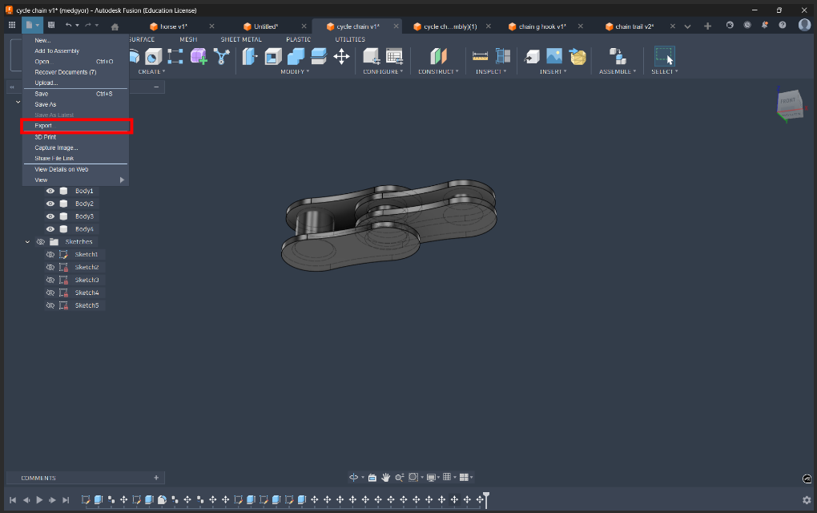Activate the Pan hand tool
This screenshot has width=817, height=513.
[x=385, y=477]
